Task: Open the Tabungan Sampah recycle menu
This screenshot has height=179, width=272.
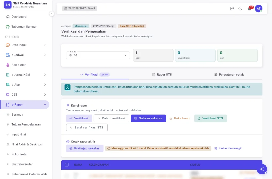Action: click(x=25, y=27)
